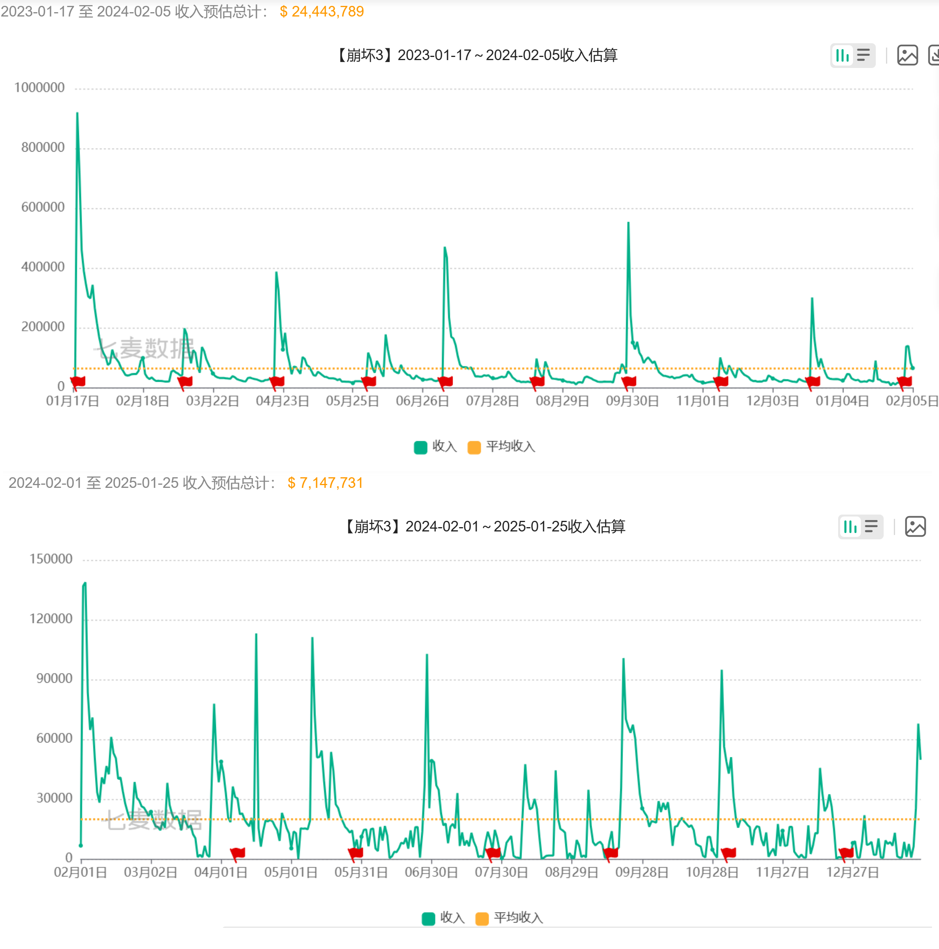939x949 pixels.
Task: Click red flag near 04月23日 in top chart
Action: tap(277, 381)
